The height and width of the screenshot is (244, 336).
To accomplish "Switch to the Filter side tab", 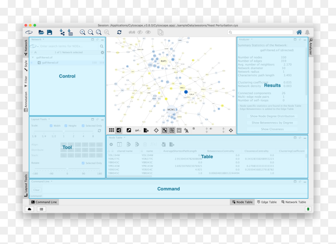I will click(x=26, y=81).
